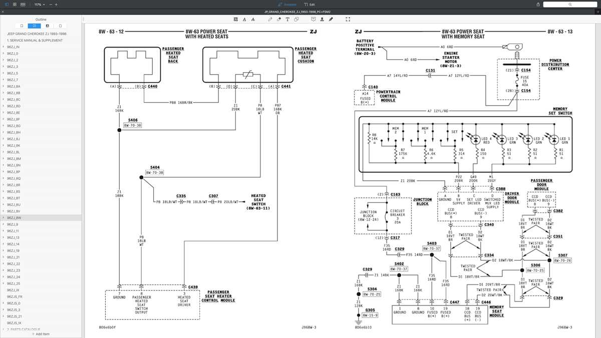Open the page thumbnails grid view

coord(15,4)
